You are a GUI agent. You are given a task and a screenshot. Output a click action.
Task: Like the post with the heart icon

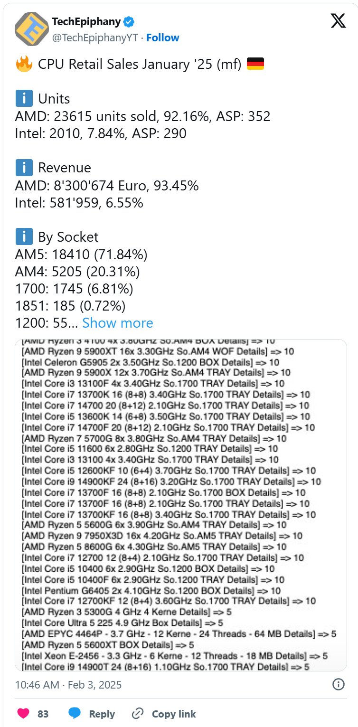(x=23, y=713)
